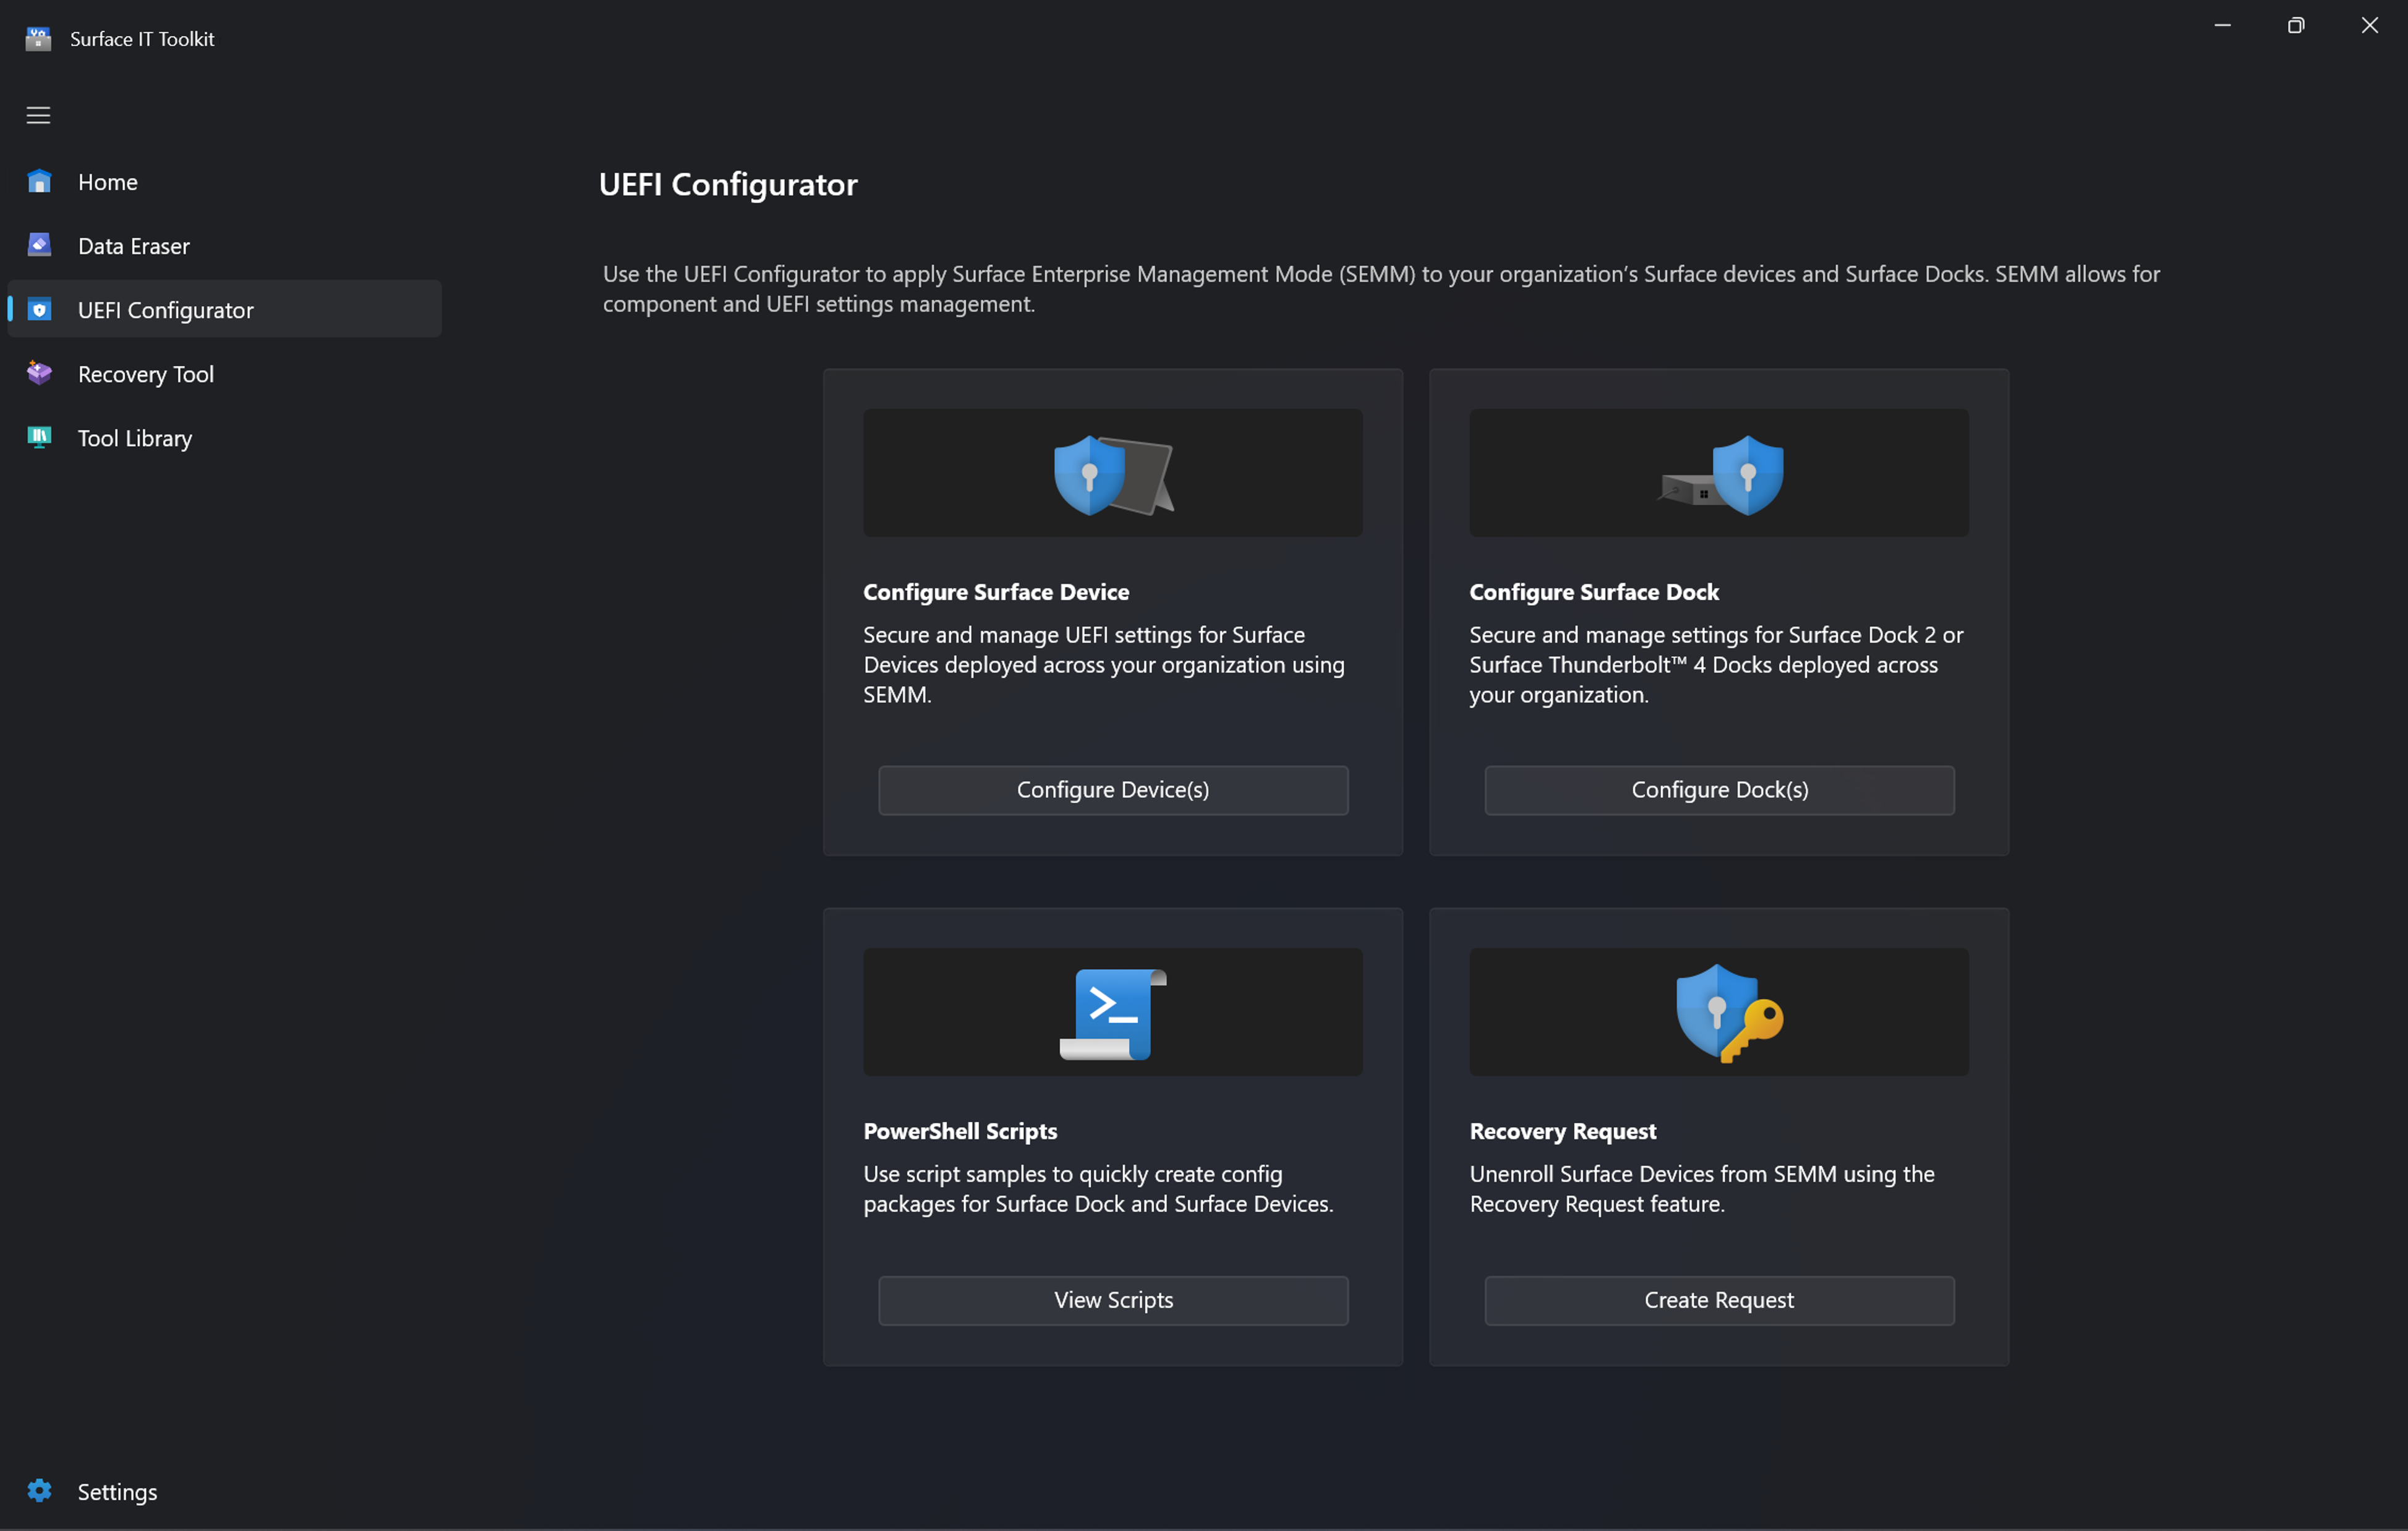The image size is (2408, 1531).
Task: Open the Home navigation item
Action: point(108,182)
